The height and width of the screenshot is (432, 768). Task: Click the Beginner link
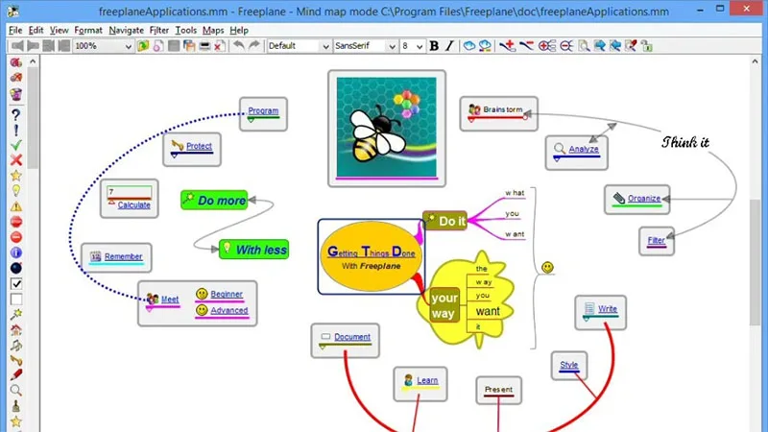227,294
